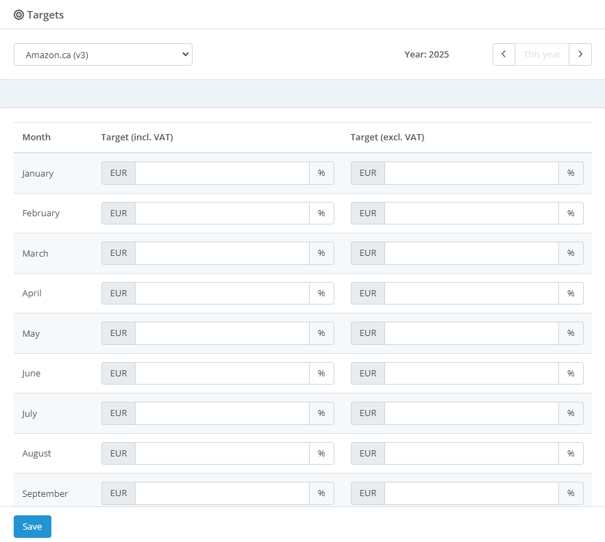Toggle percent for August target excl. VAT
605x542 pixels.
tap(571, 453)
